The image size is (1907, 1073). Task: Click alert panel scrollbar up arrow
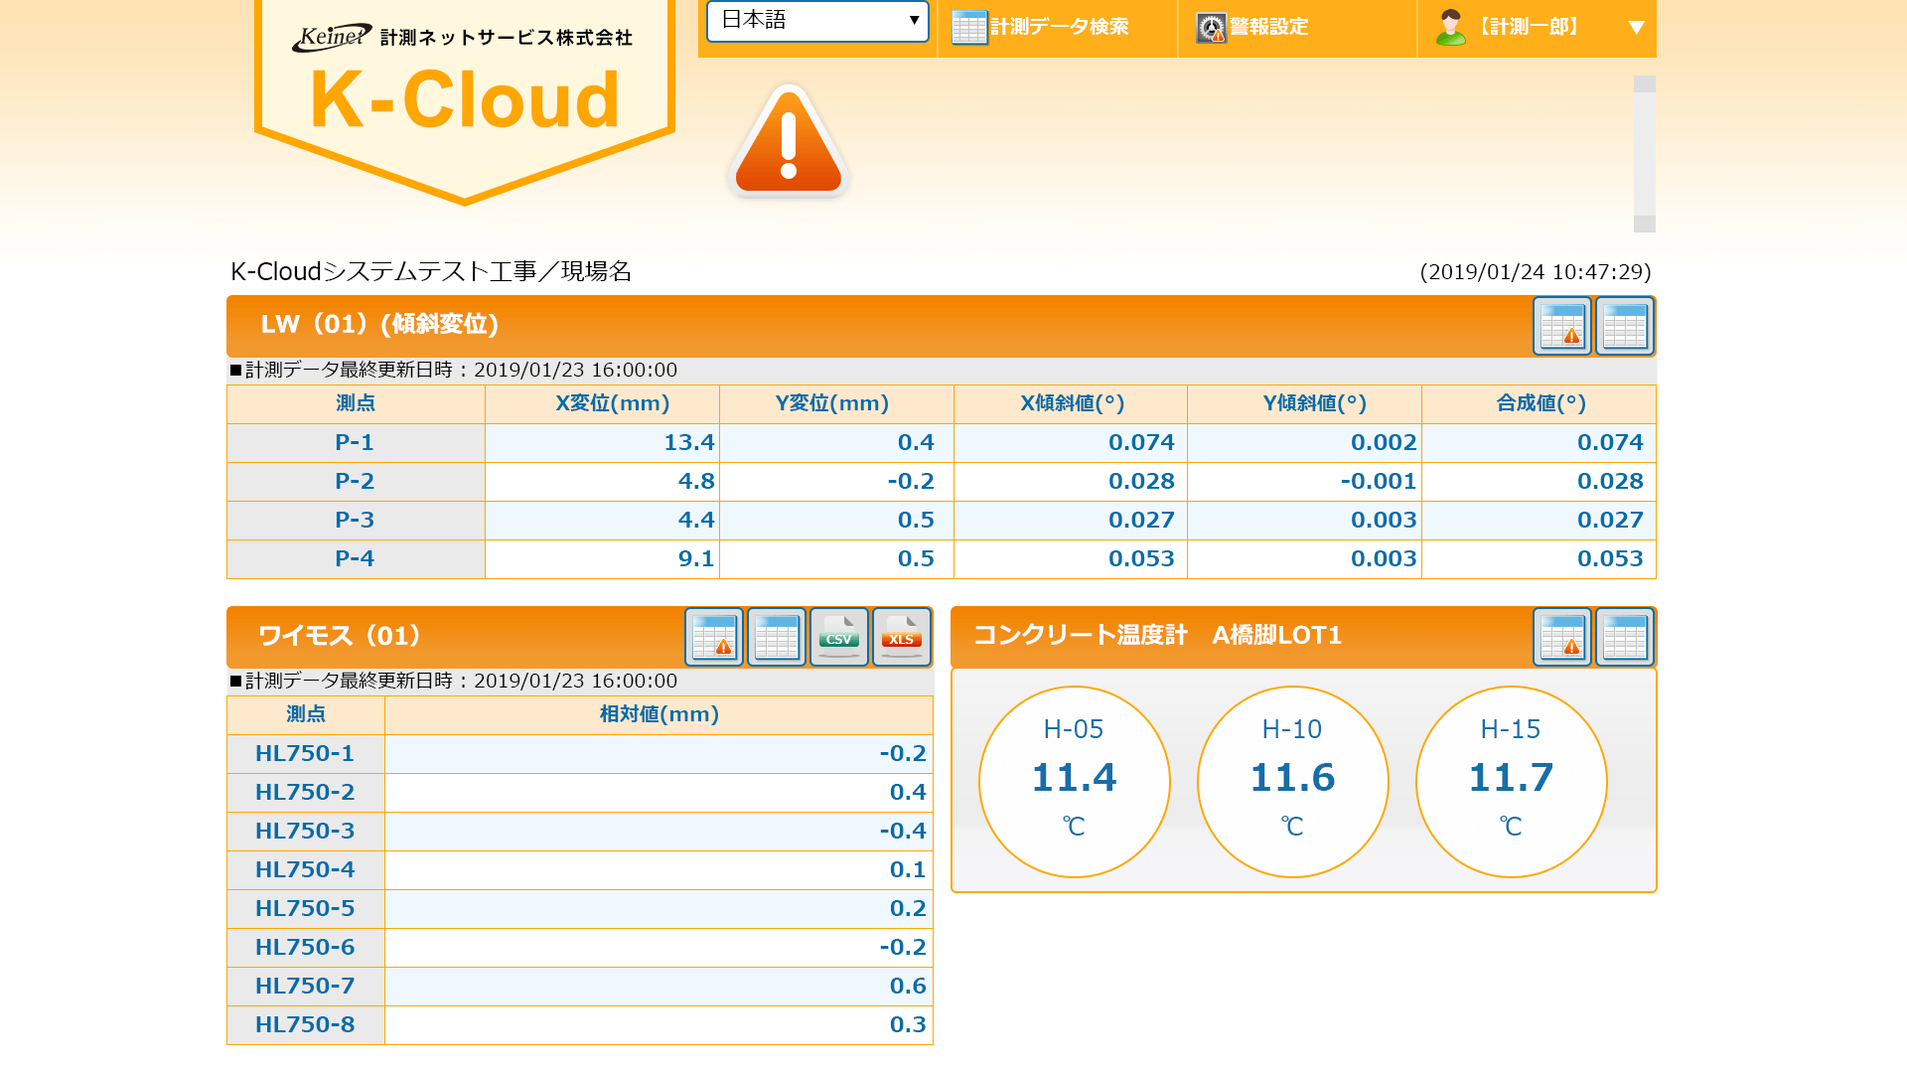click(1645, 83)
